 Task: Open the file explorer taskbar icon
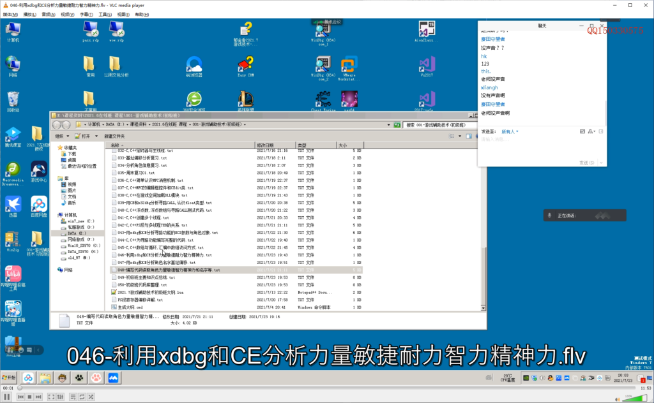[x=45, y=377]
